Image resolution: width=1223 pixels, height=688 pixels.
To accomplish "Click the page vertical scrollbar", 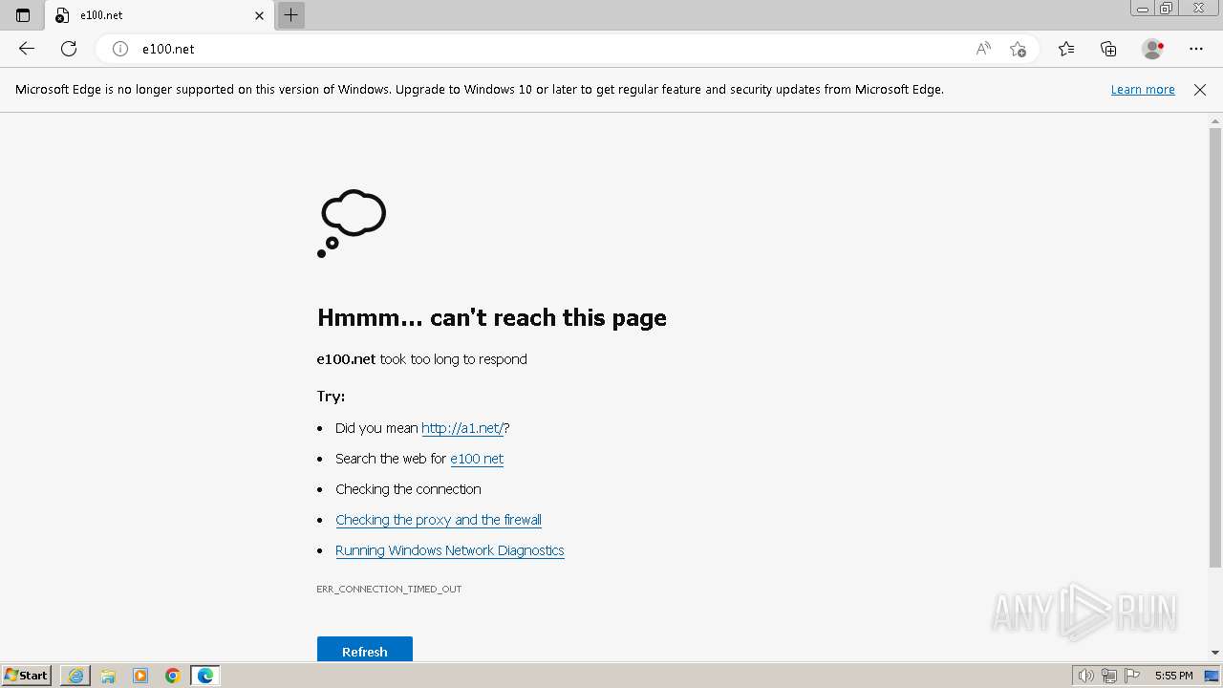I will 1215,347.
